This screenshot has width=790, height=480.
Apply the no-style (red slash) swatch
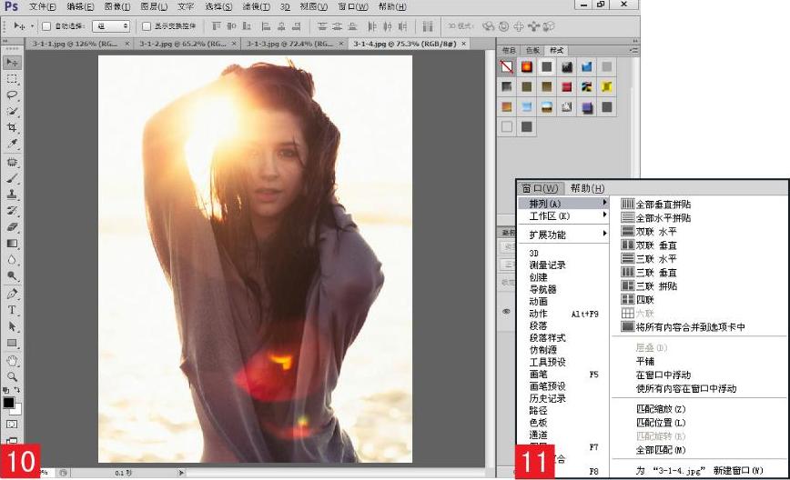pos(506,66)
